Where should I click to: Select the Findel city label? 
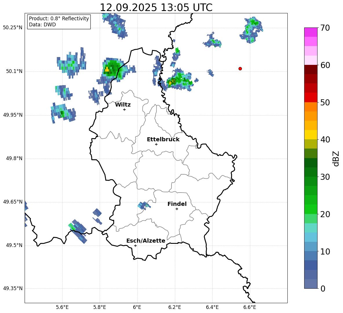pos(177,204)
